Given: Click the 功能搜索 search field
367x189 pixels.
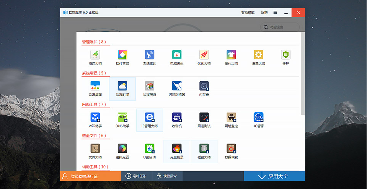Looking at the screenshot, I should 280,27.
